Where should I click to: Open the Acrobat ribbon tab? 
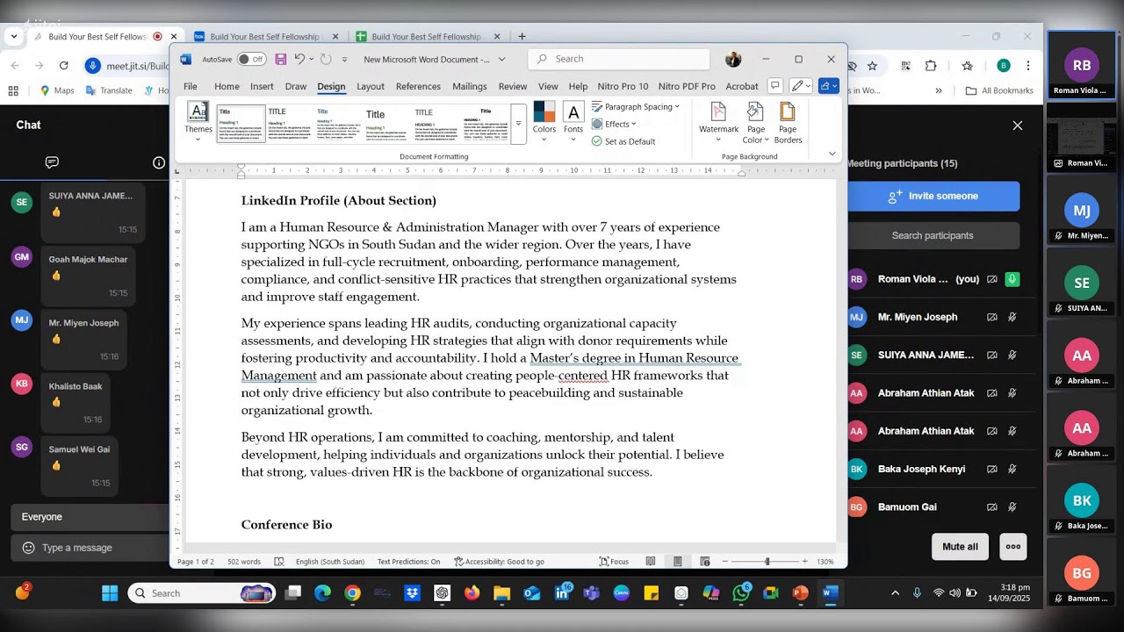742,86
